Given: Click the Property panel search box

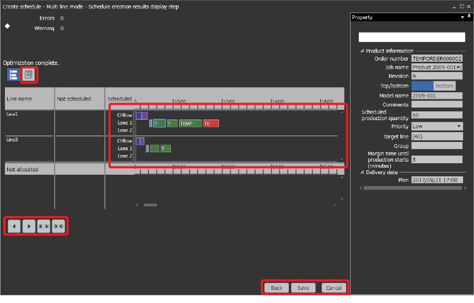Looking at the screenshot, I should 412,37.
